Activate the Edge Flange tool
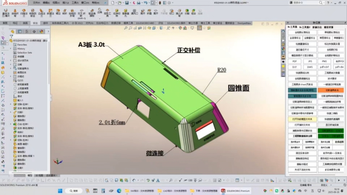The image size is (347, 195). (41, 13)
